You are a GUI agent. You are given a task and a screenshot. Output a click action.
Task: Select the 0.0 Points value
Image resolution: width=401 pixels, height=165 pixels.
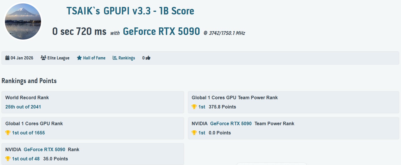pos(220,133)
